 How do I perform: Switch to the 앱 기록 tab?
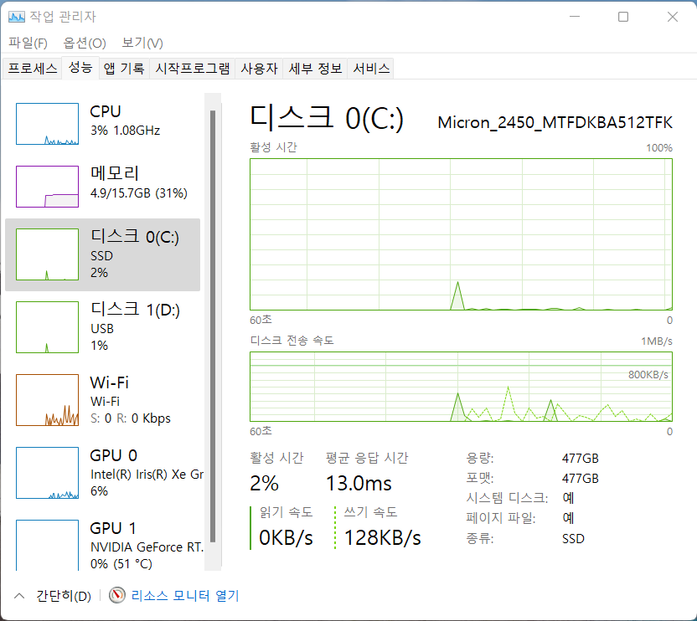point(124,69)
